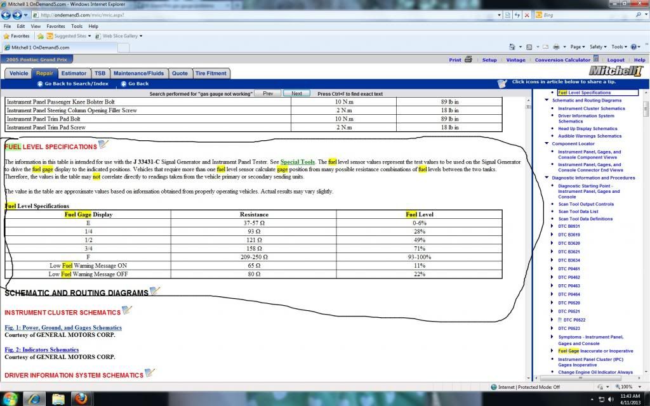Open Fuel Gage Inaccurate or Inoperative in sidebar

(595, 351)
